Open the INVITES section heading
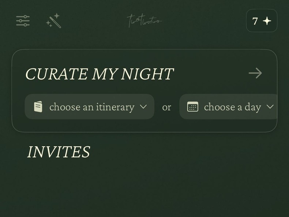The height and width of the screenshot is (217, 289). [59, 152]
